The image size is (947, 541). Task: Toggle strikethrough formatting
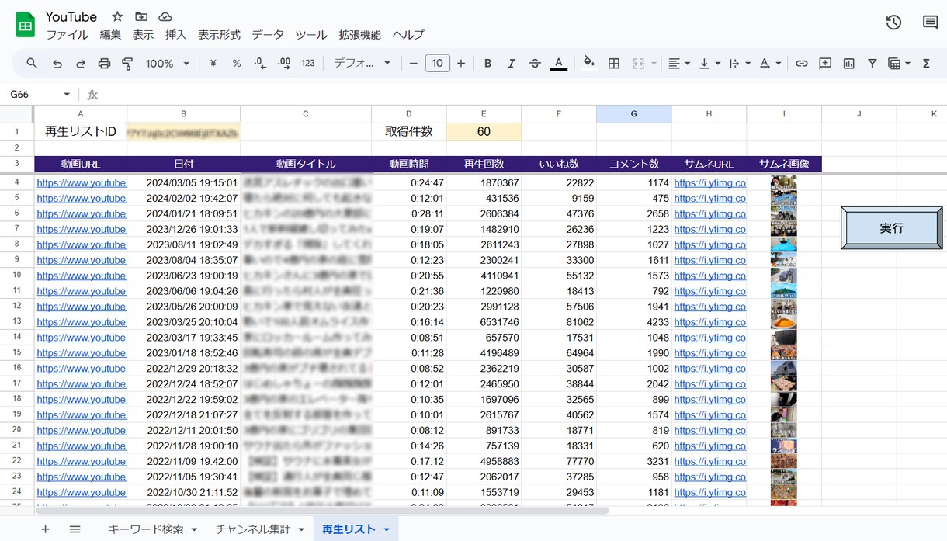(535, 64)
